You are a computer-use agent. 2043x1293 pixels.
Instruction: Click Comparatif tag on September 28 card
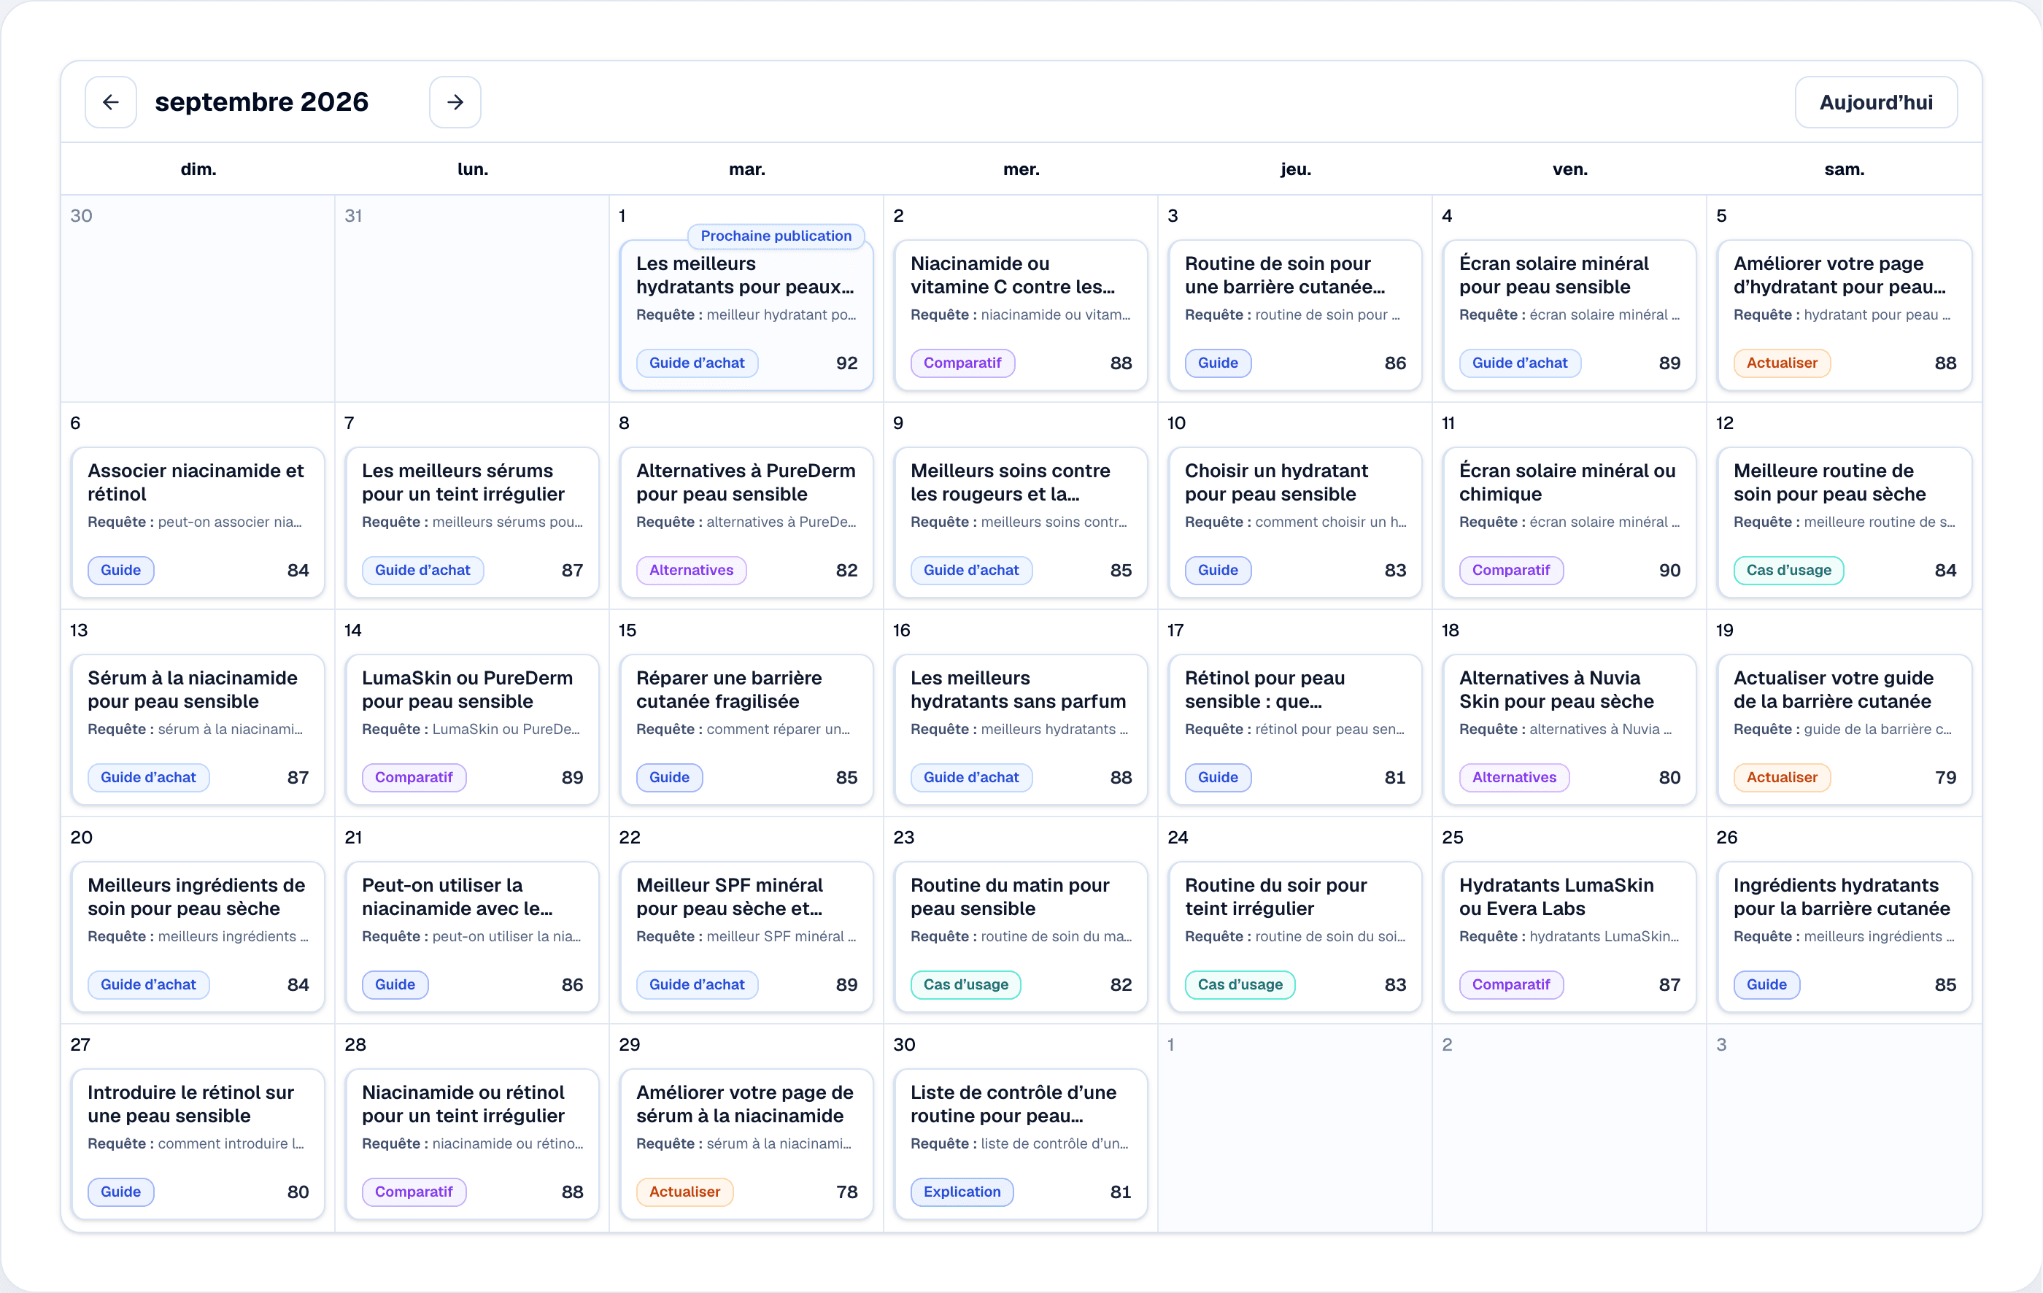(x=413, y=1191)
